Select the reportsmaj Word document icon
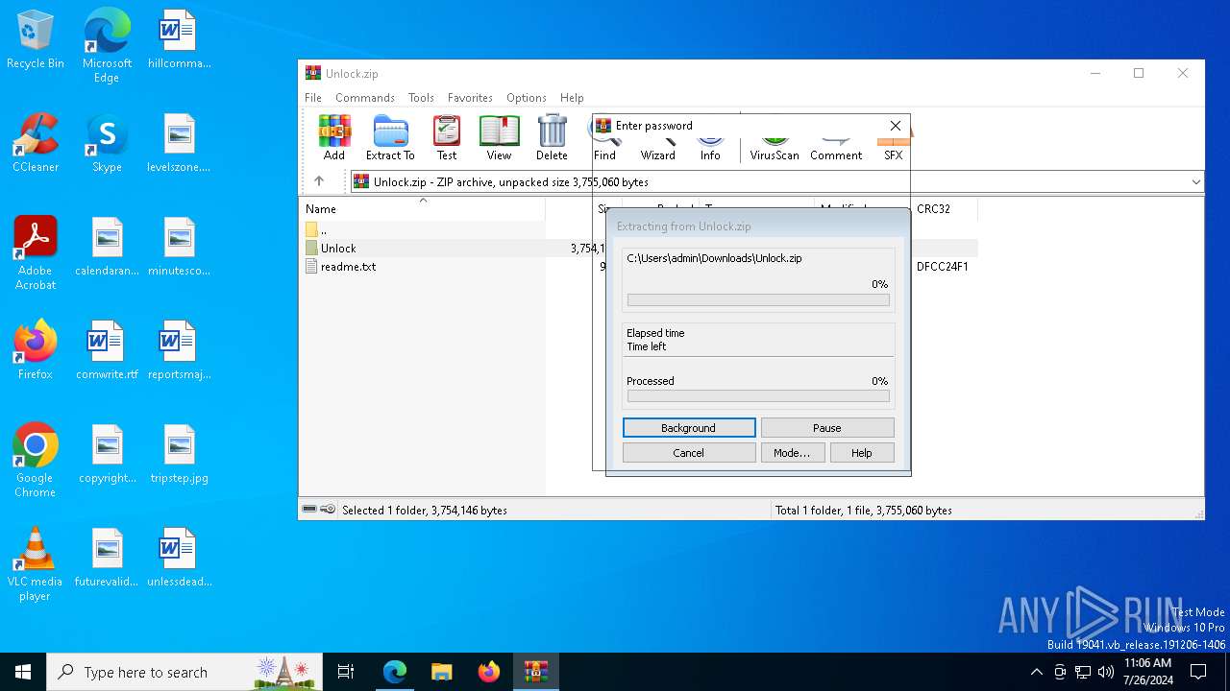The image size is (1230, 691). [179, 351]
